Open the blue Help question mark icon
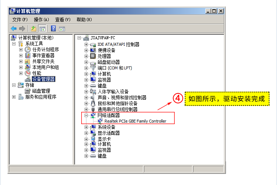This screenshot has height=185, width=277. coord(53,28)
